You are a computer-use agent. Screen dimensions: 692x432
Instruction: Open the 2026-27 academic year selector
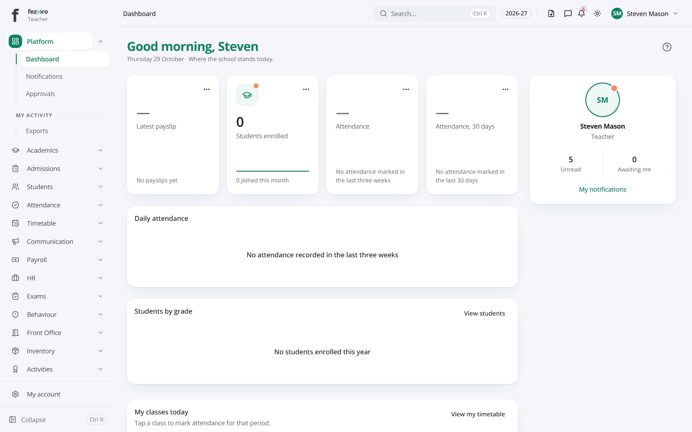[x=516, y=13]
